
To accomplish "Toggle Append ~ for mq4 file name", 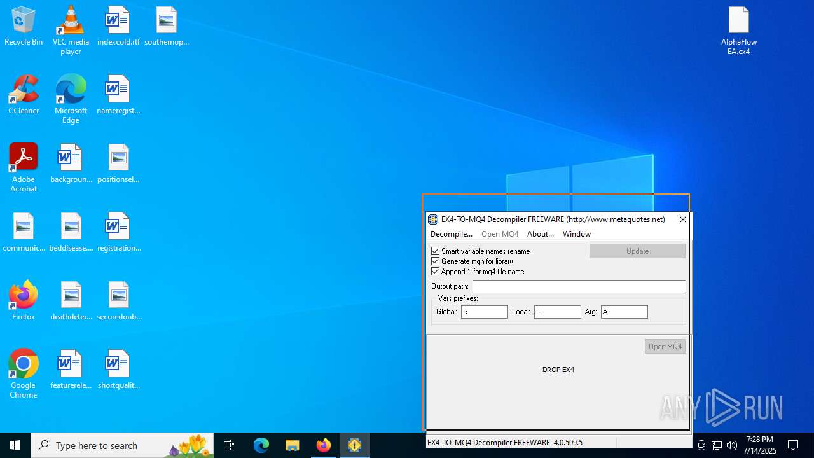I will [436, 272].
